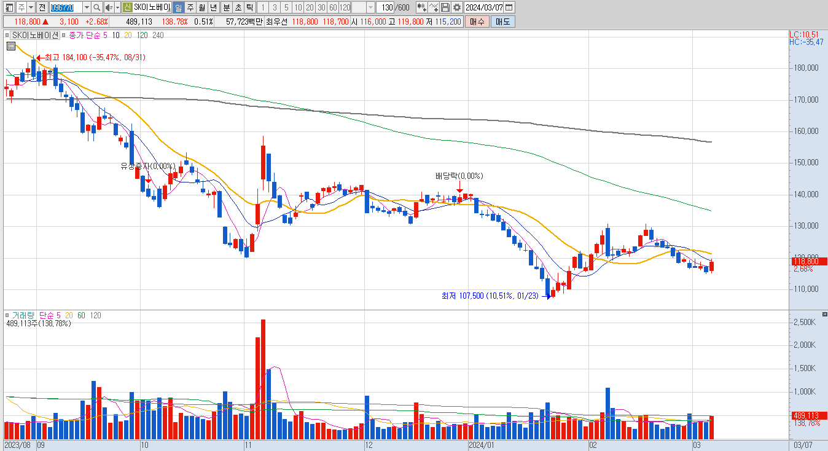
Task: Select the 종가 단순 moving average label
Action: click(x=84, y=36)
